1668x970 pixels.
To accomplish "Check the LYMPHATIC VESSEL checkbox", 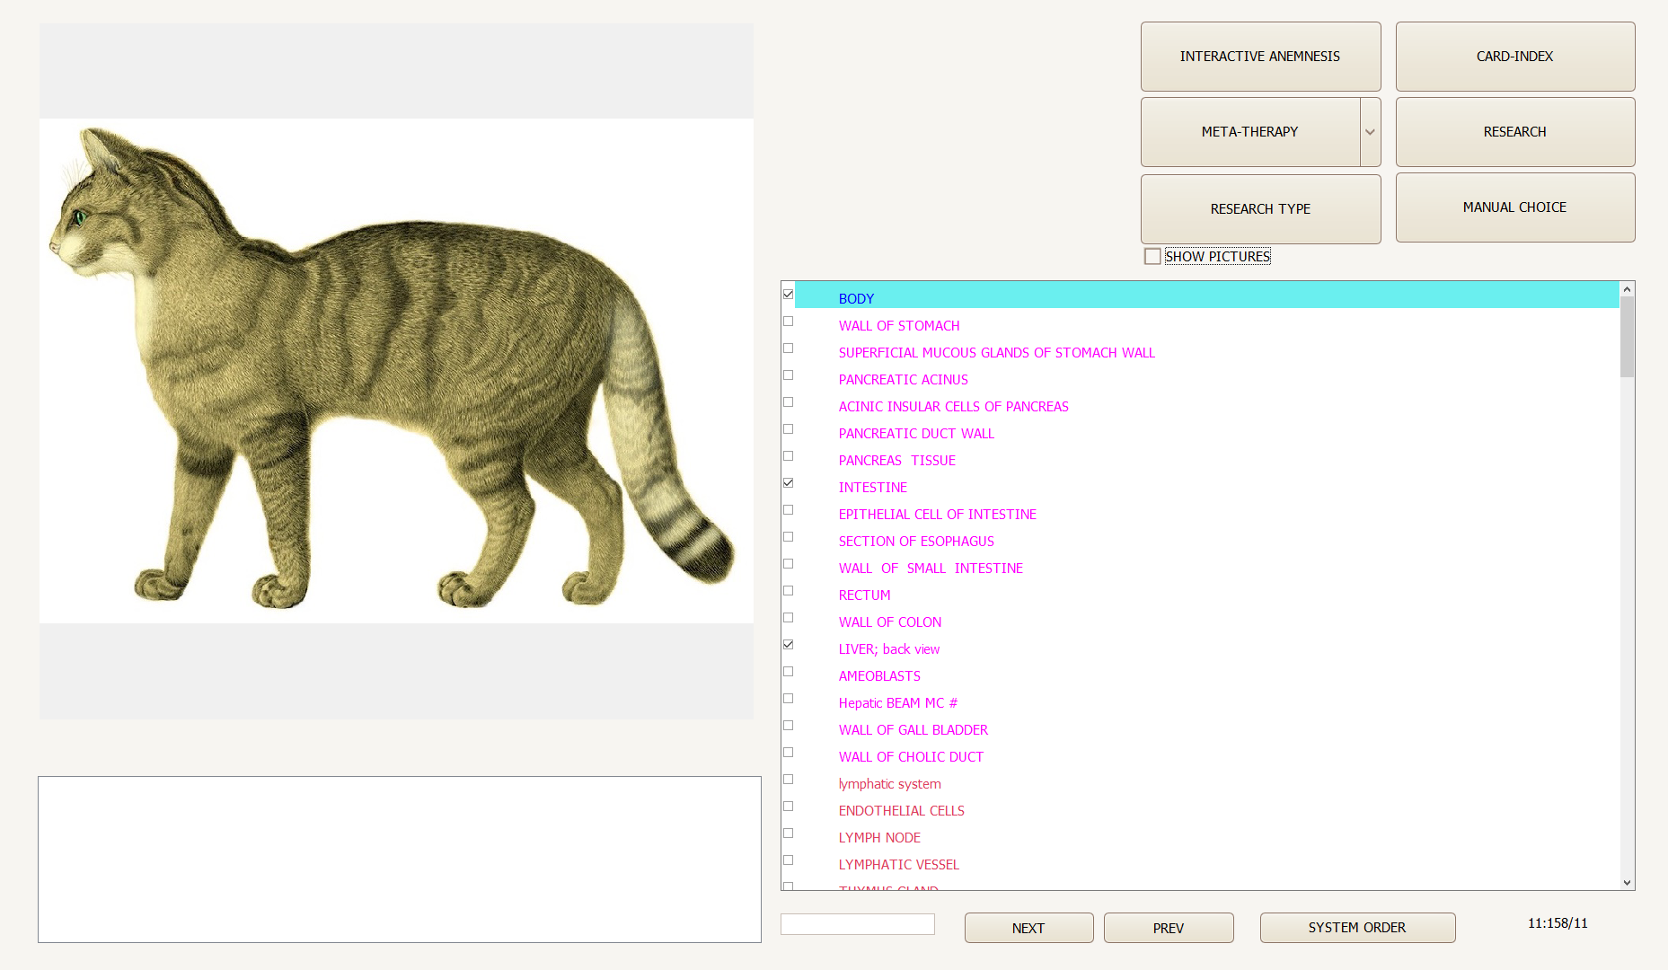I will 788,860.
